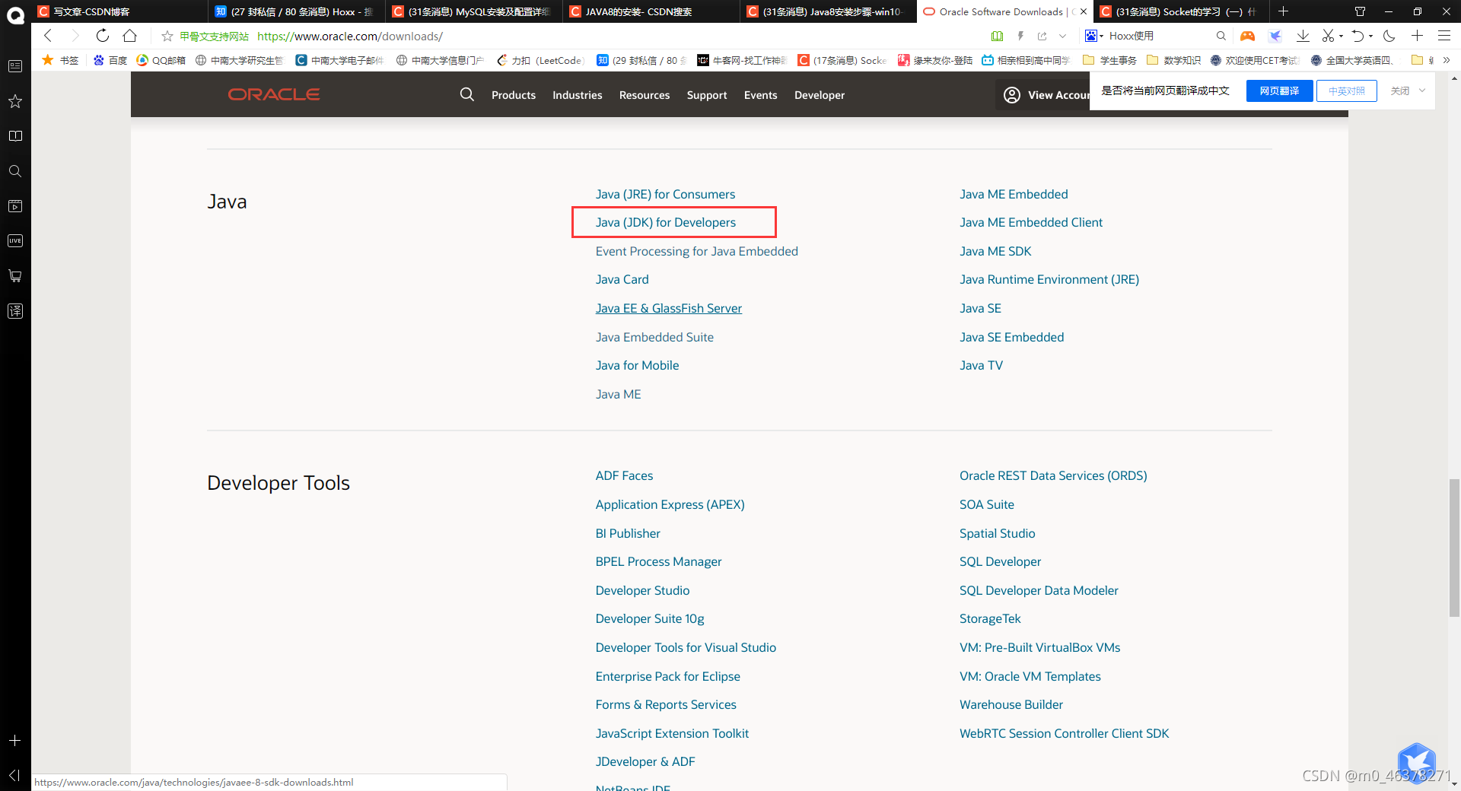Open the Java SE link
This screenshot has height=791, width=1461.
pos(980,308)
